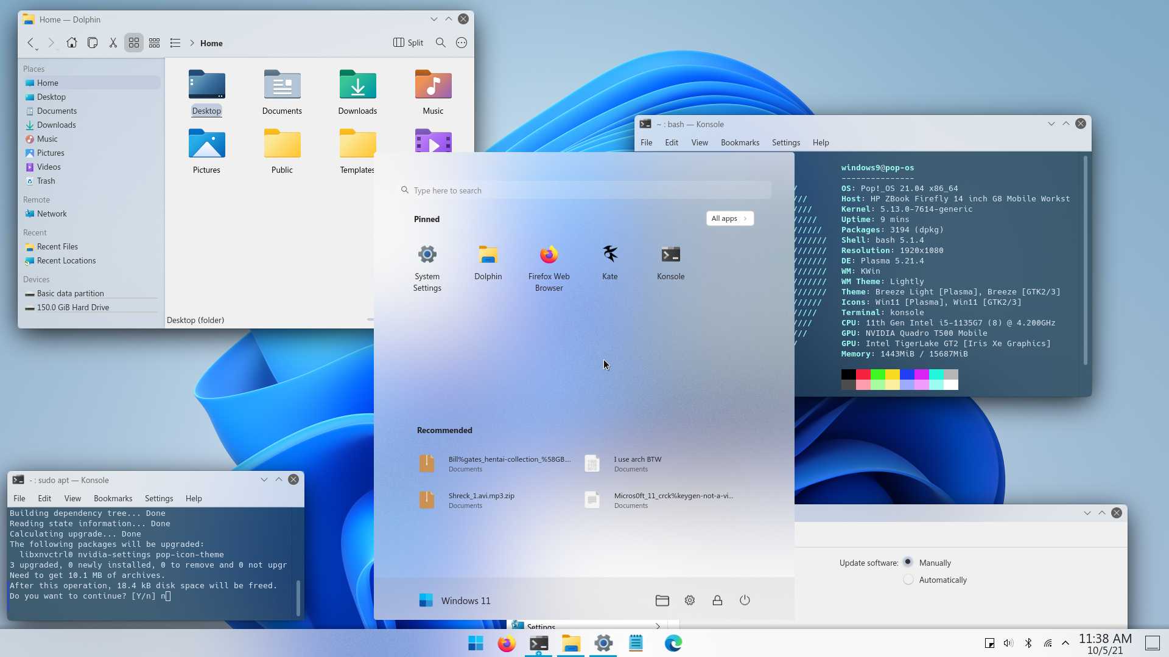Open the notepad app icon on taskbar

[636, 643]
